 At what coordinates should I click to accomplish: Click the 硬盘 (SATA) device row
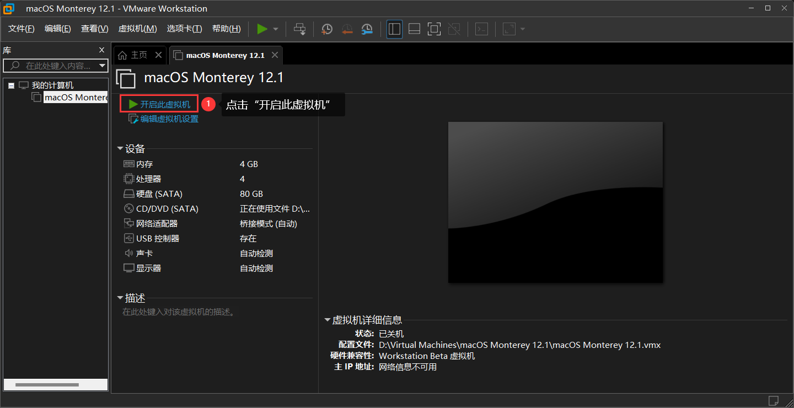click(x=217, y=194)
